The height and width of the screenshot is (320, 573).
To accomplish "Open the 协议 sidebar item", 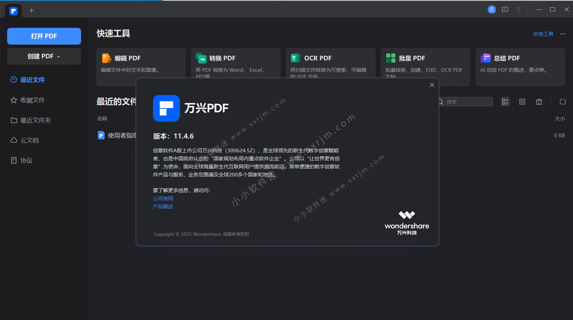I will click(26, 160).
